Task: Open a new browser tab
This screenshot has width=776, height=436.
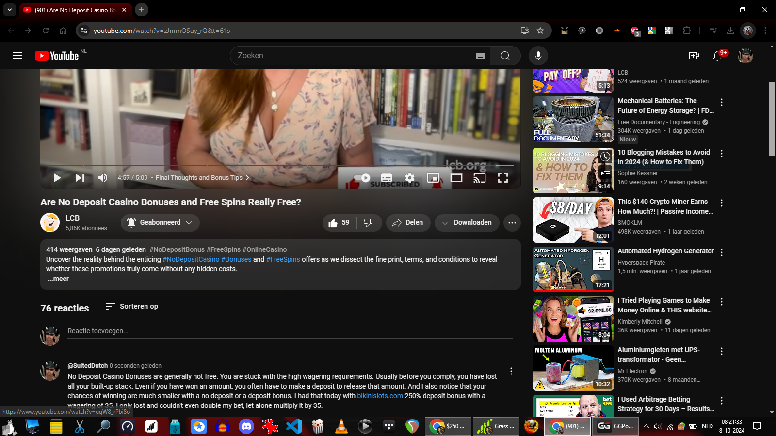Action: pos(141,10)
